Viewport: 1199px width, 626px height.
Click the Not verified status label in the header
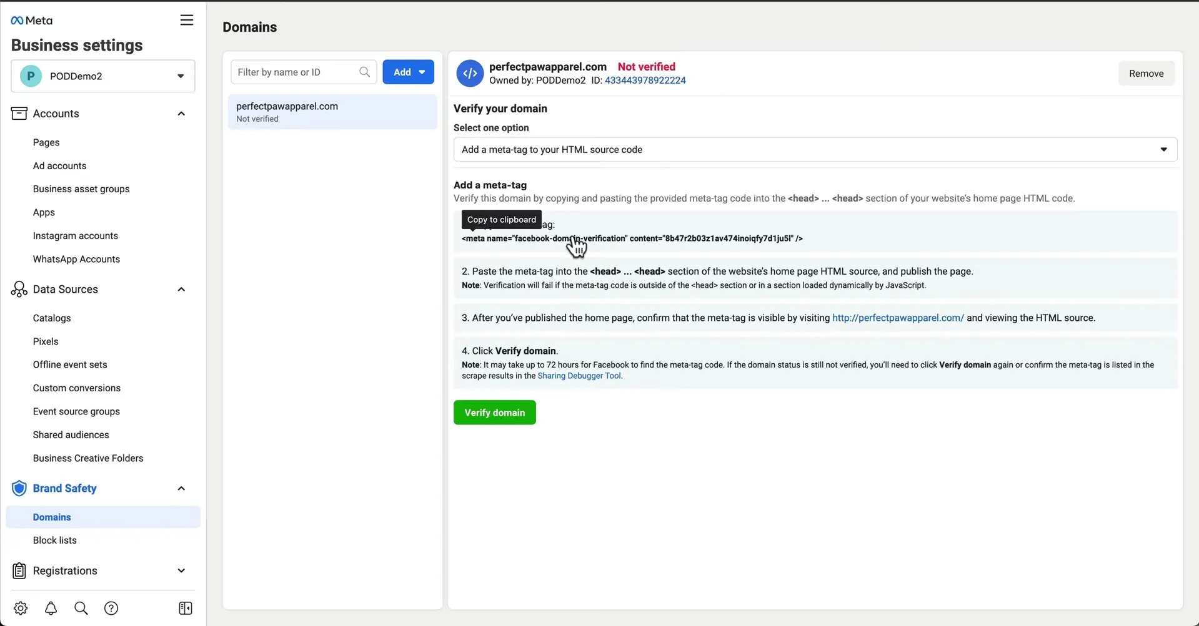coord(646,67)
